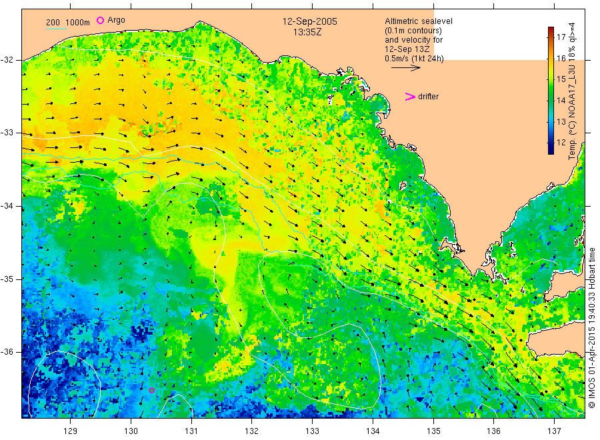This screenshot has height=440, width=600.
Task: Click the longitude axis label 130
Action: [x=131, y=431]
